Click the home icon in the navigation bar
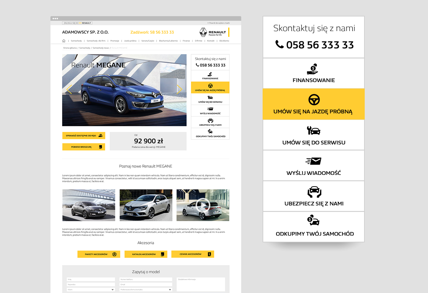 pyautogui.click(x=64, y=41)
